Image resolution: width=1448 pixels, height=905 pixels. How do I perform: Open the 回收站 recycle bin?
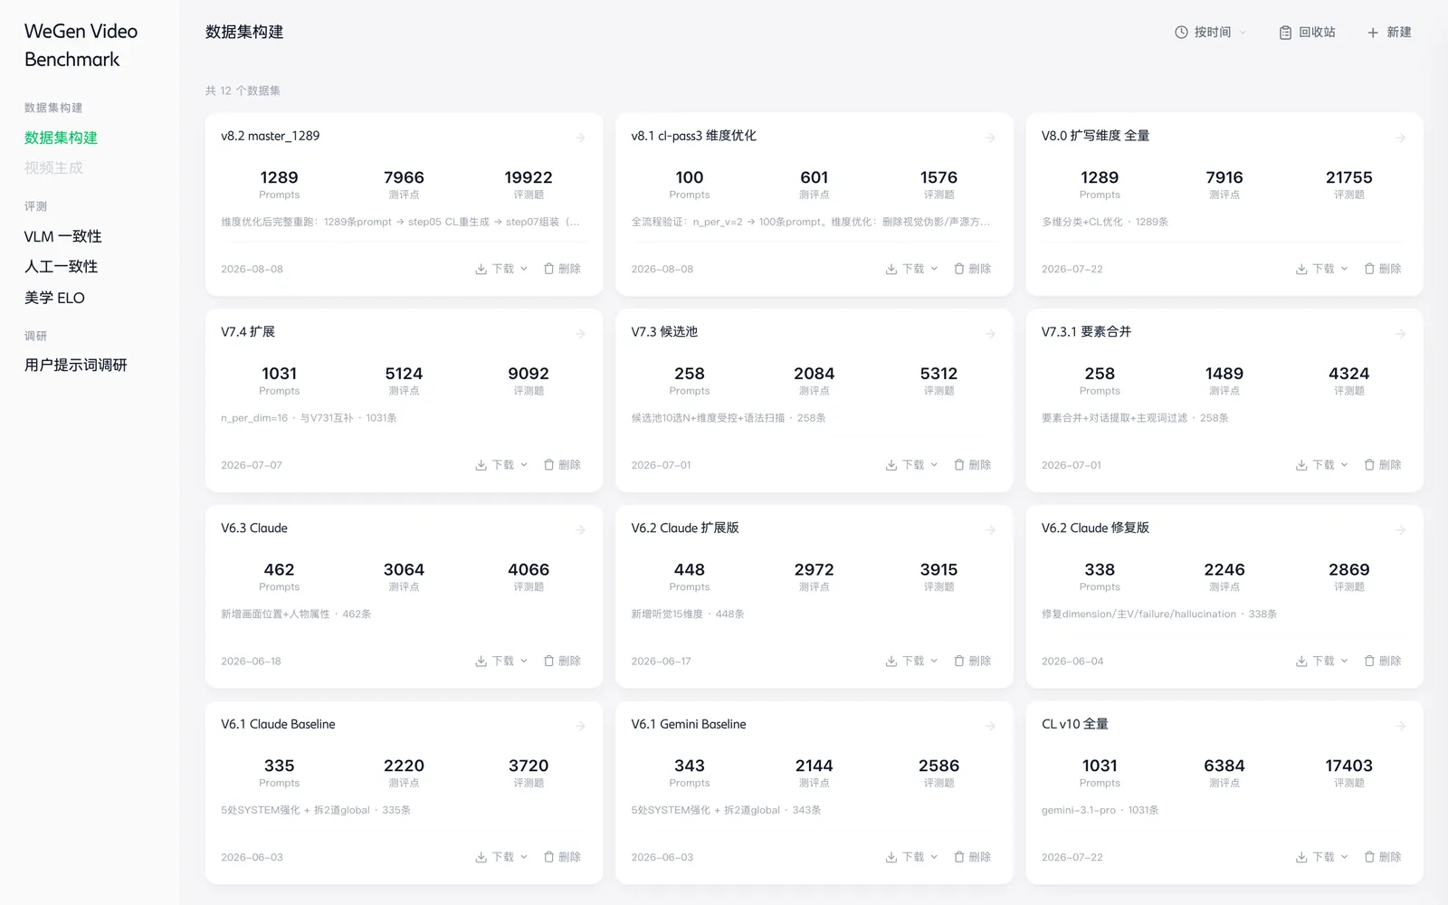1307,33
